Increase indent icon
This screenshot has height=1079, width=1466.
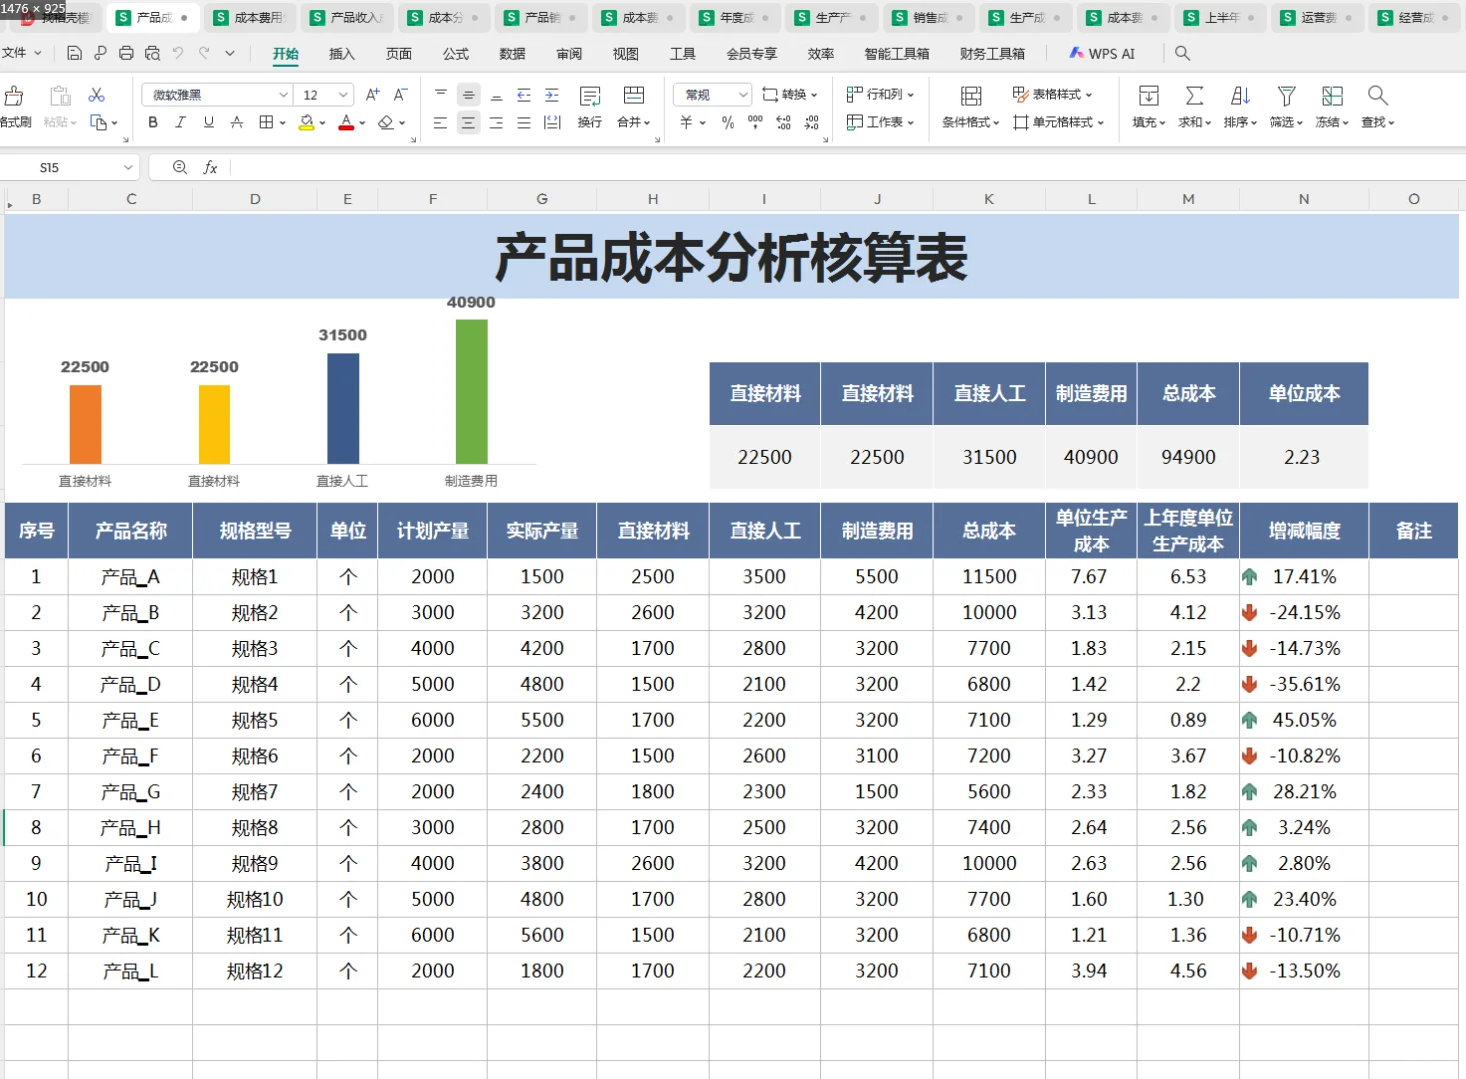pyautogui.click(x=552, y=95)
